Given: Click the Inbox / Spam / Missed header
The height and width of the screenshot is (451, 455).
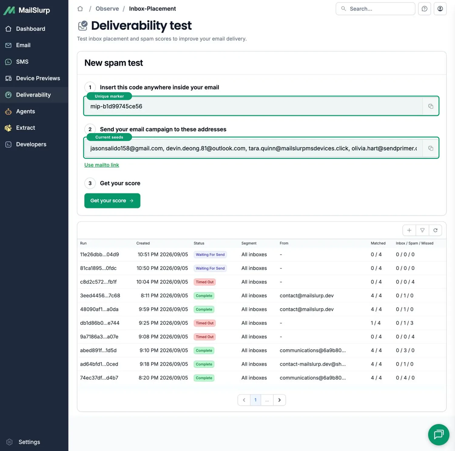Looking at the screenshot, I should (x=414, y=243).
